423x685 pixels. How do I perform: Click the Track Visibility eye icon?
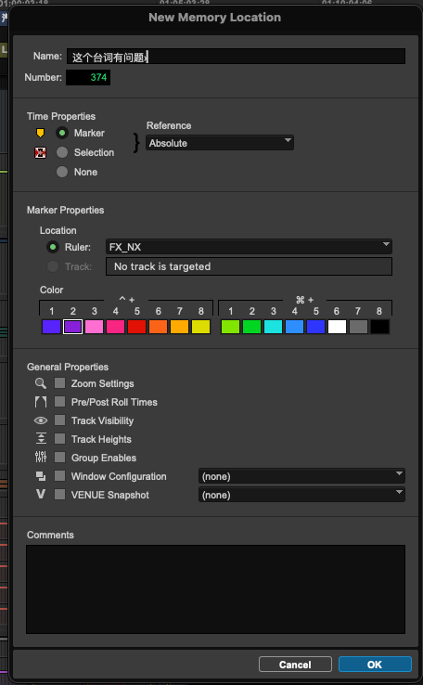[41, 420]
